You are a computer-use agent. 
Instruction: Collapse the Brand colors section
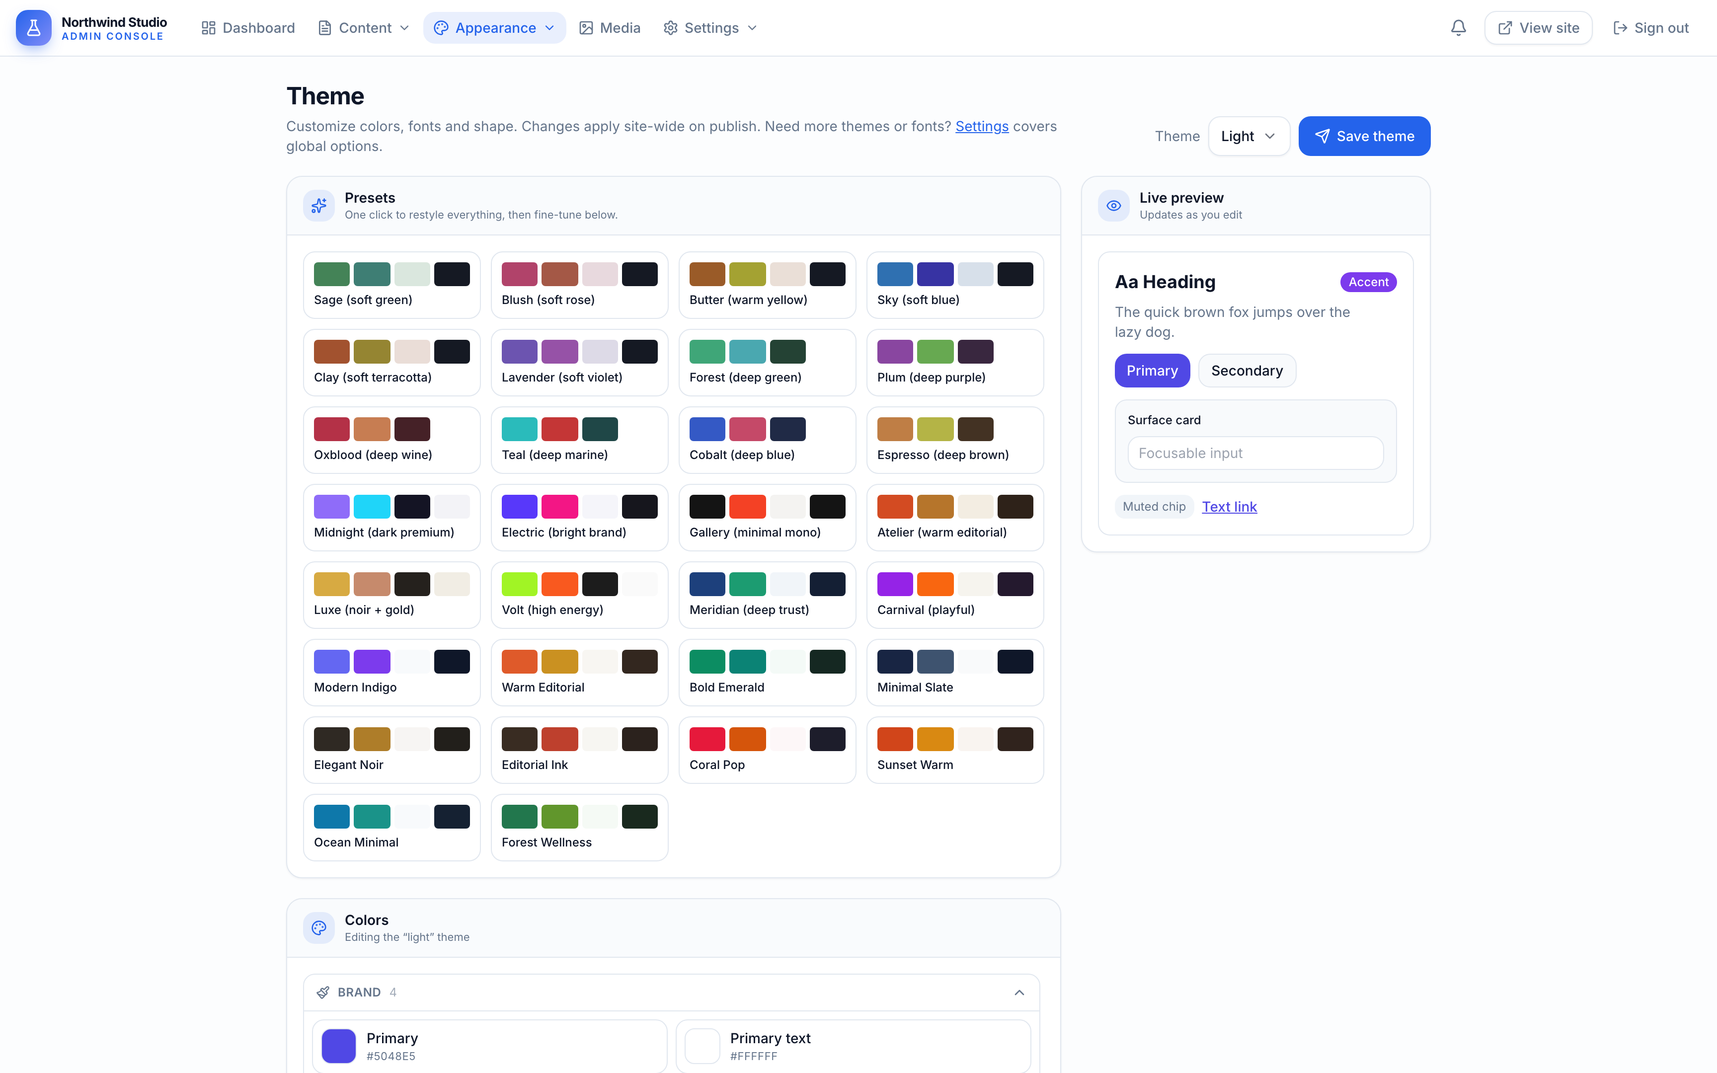[1019, 992]
